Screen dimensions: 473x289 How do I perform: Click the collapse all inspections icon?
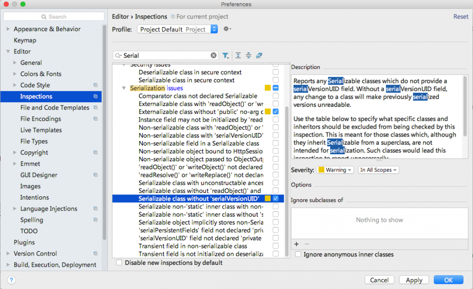coord(249,55)
